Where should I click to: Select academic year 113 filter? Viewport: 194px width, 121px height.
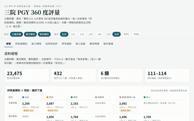(x=91, y=34)
